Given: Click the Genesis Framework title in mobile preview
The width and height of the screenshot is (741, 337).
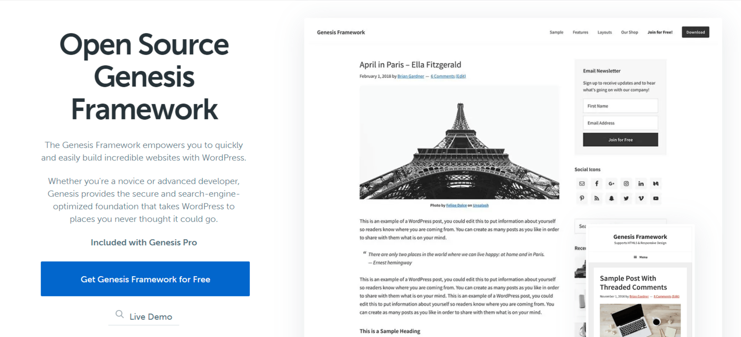Looking at the screenshot, I should pos(640,237).
